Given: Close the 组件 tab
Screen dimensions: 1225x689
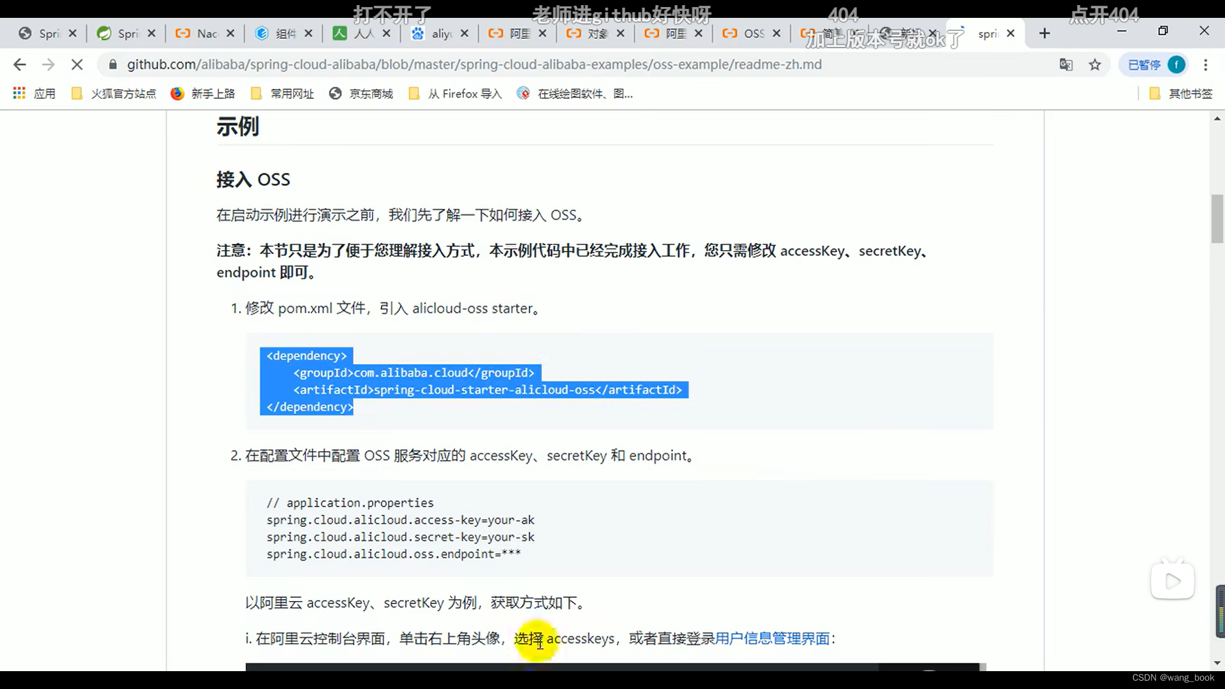Looking at the screenshot, I should click(x=309, y=33).
